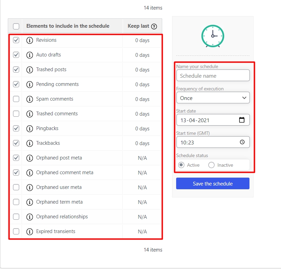Uncheck the Trashed posts checkbox
This screenshot has width=281, height=269.
tap(16, 69)
